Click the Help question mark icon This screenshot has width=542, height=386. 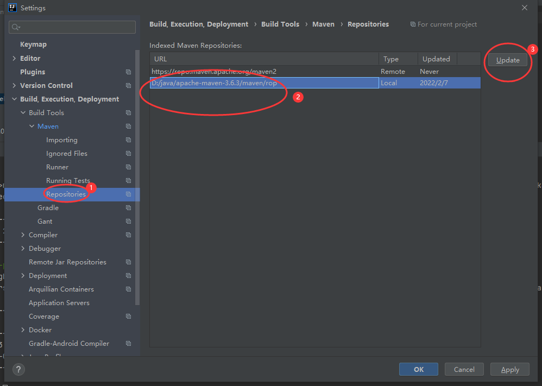coord(18,369)
